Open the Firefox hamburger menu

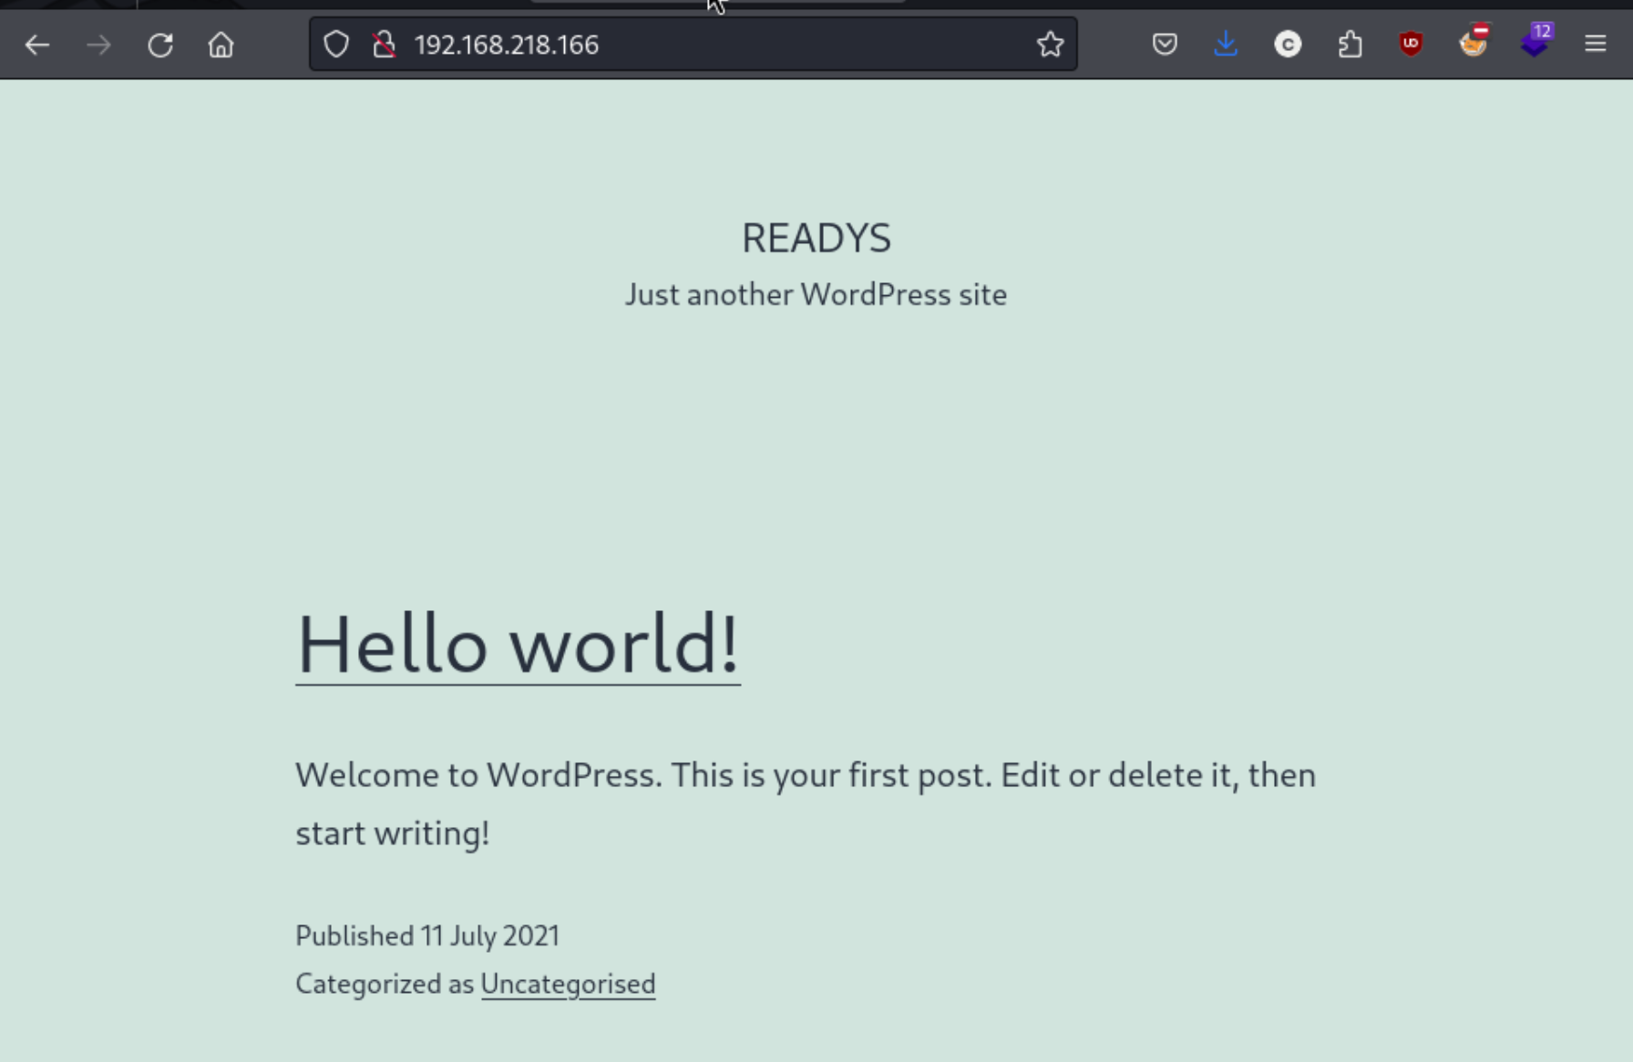tap(1595, 44)
